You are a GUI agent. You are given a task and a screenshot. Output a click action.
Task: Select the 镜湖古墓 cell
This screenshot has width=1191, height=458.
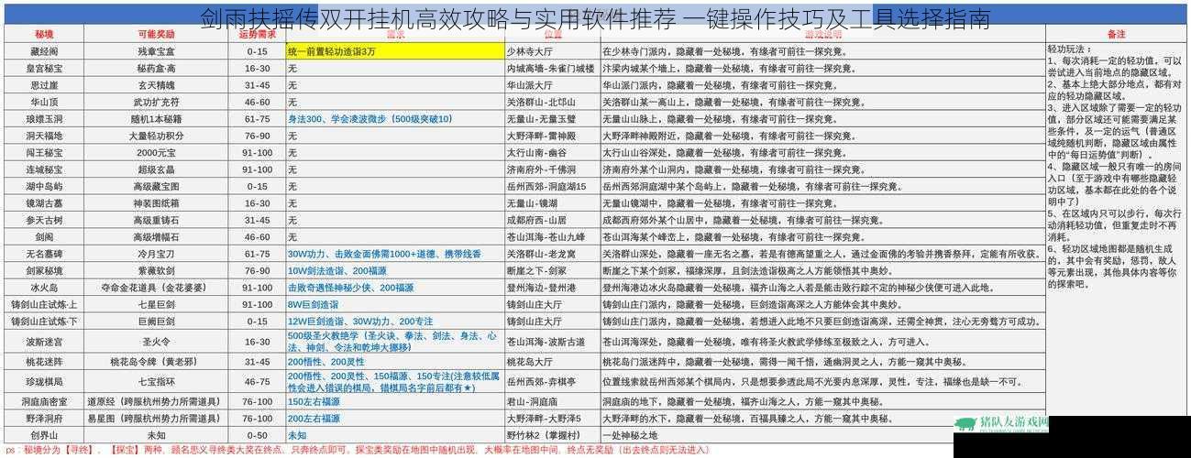pyautogui.click(x=44, y=202)
